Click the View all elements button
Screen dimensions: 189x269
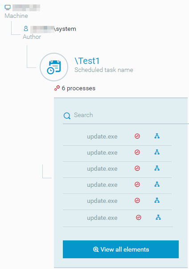click(121, 249)
